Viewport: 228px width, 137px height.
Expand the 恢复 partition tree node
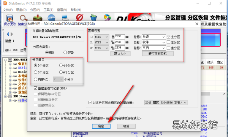[x=10, y=64]
